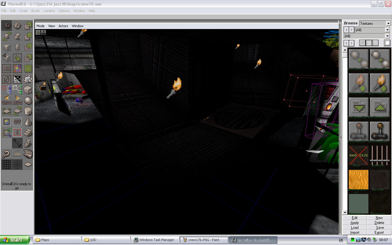Select the straight stairs brush builder
392x245 pixels.
[28, 132]
